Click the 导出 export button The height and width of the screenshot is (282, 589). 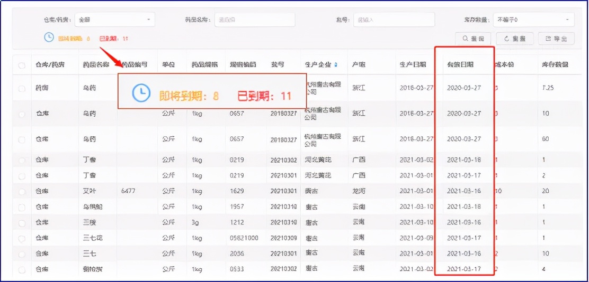556,39
